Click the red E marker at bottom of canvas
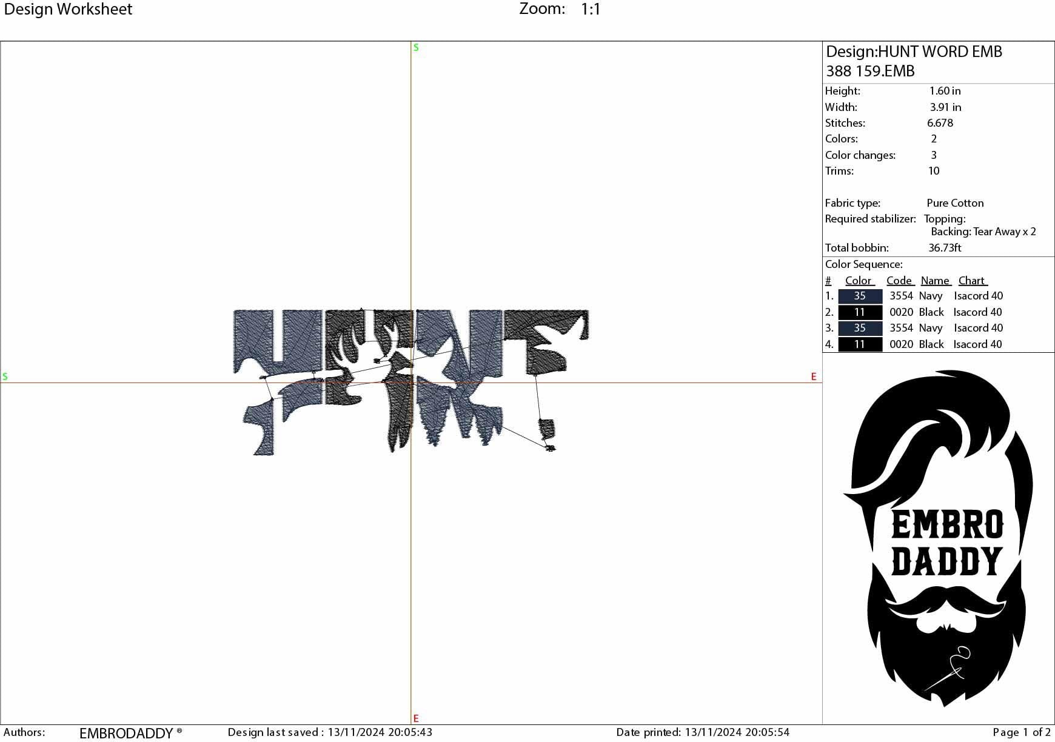 [416, 718]
